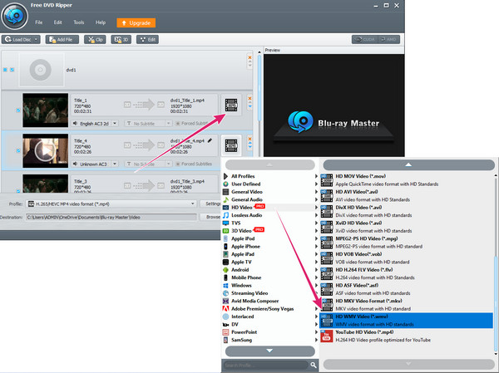This screenshot has width=499, height=373.
Task: Remove Title_4 with the orange X
Action: coord(249,139)
